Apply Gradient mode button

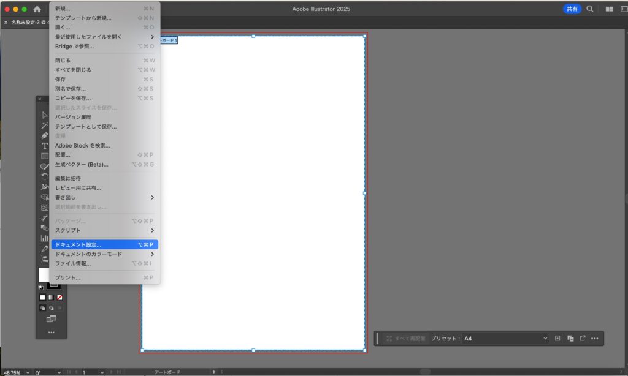51,298
